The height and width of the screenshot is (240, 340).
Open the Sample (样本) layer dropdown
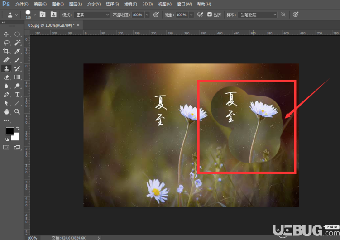258,15
